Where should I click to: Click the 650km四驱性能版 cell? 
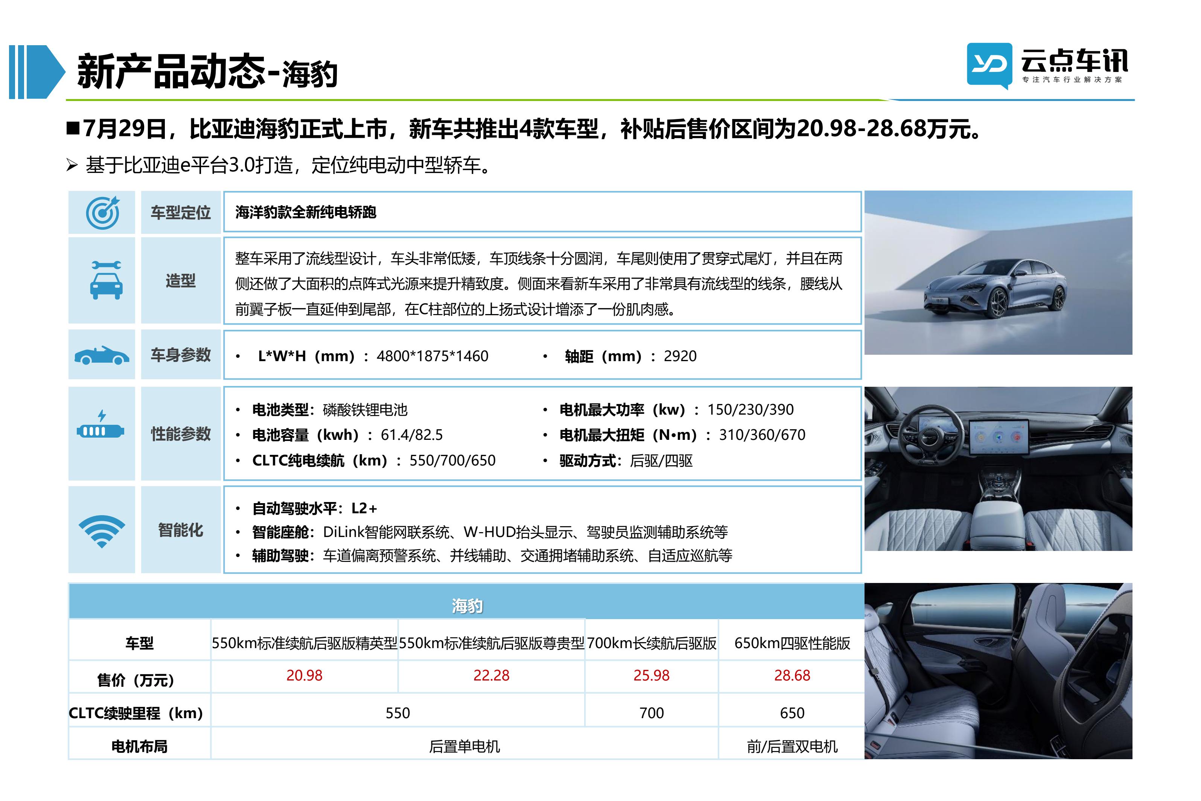[x=792, y=640]
